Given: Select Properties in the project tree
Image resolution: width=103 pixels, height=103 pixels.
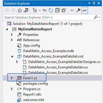Looking at the screenshot, I should coord(31,35).
